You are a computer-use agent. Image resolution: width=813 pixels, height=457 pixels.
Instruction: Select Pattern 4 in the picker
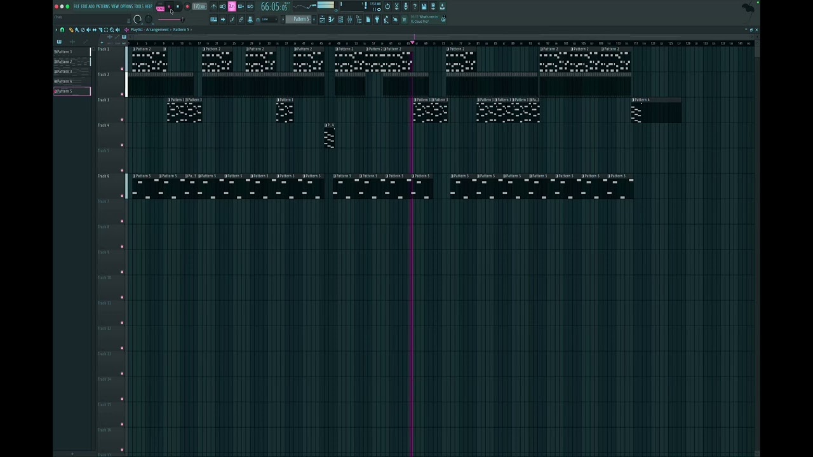click(x=72, y=81)
